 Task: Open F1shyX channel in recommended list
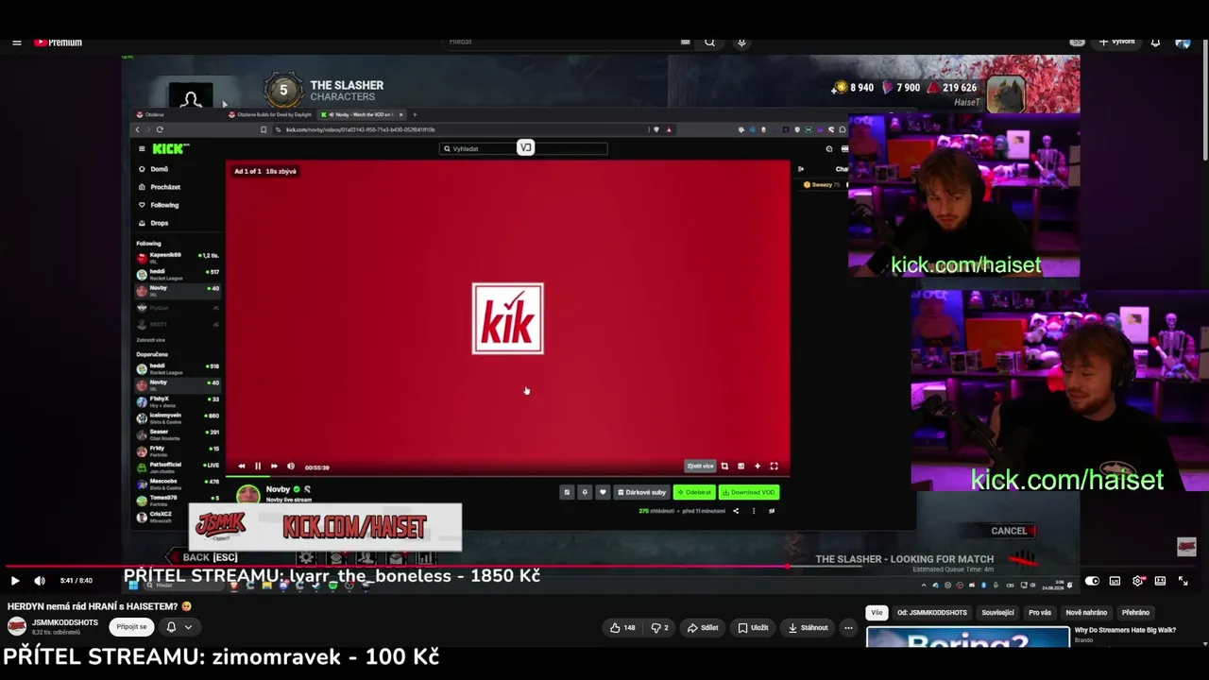click(x=178, y=400)
